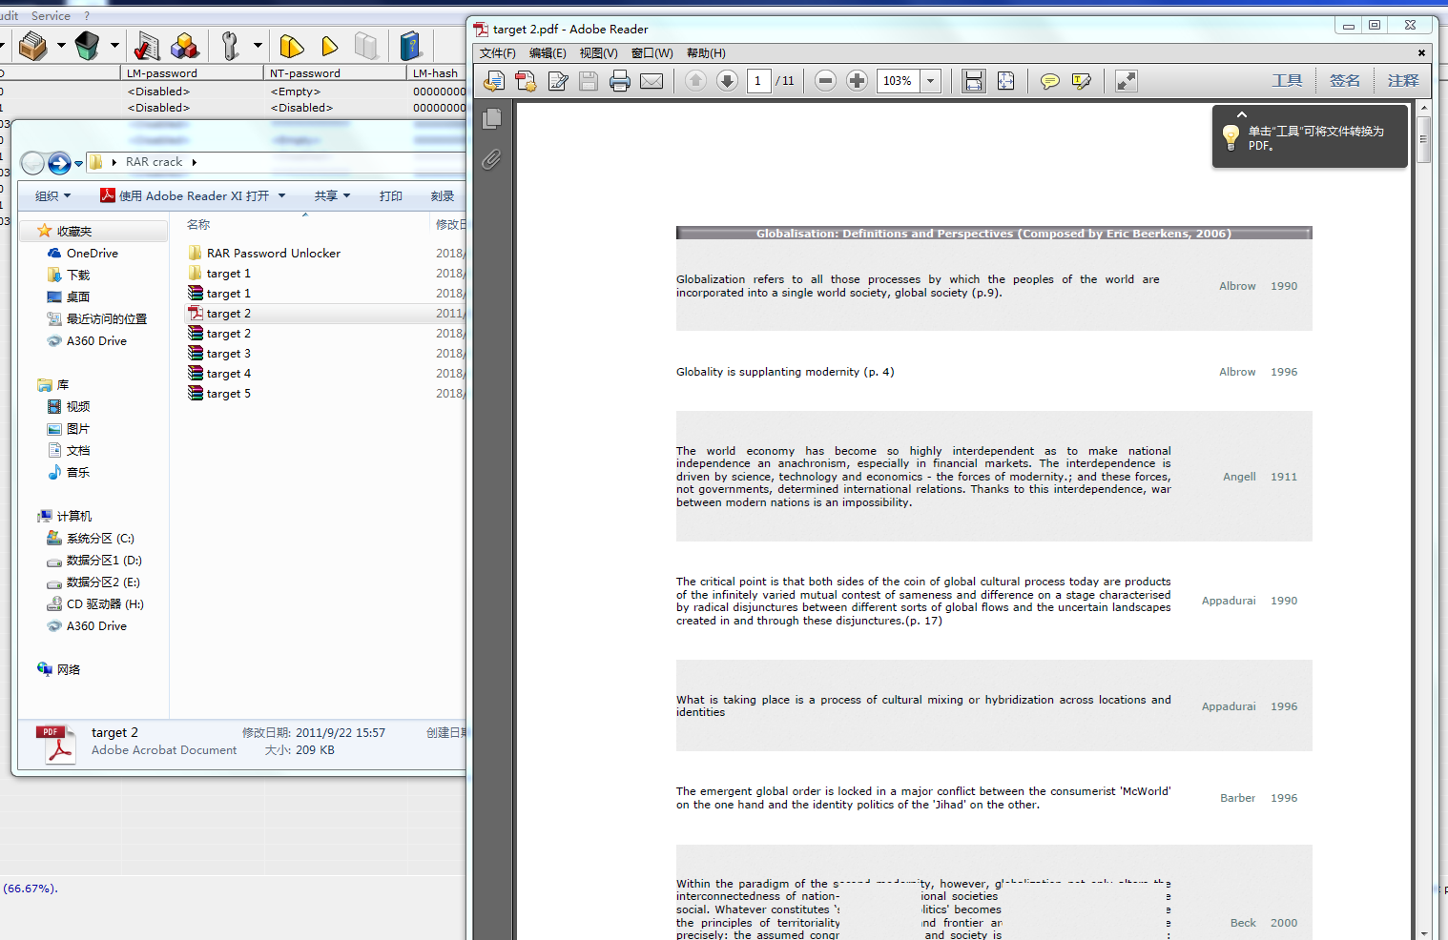The width and height of the screenshot is (1448, 940).
Task: Click the page number input field
Action: click(x=758, y=81)
